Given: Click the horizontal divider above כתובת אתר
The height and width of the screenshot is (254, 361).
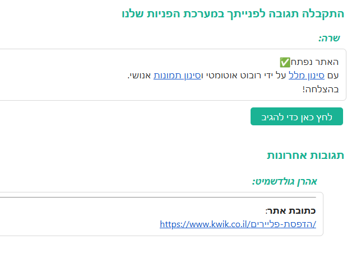Looking at the screenshot, I should (168, 197).
